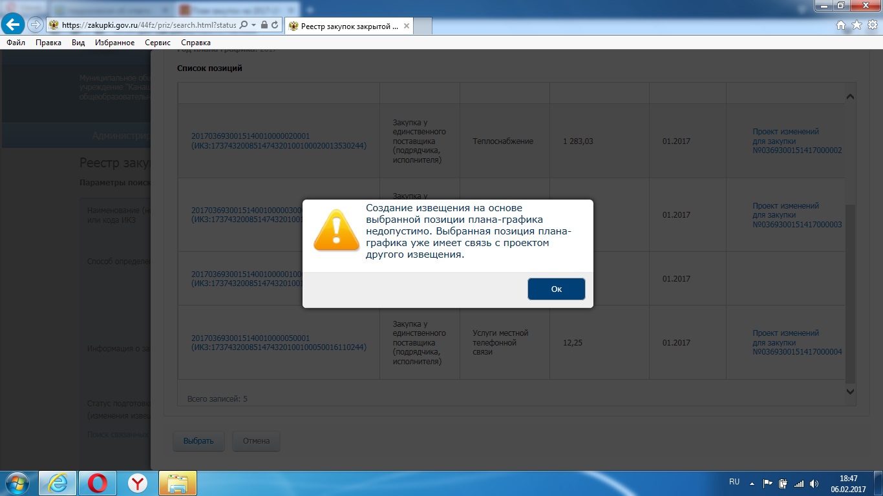Open the Избранное menu
Image resolution: width=883 pixels, height=496 pixels.
click(114, 43)
